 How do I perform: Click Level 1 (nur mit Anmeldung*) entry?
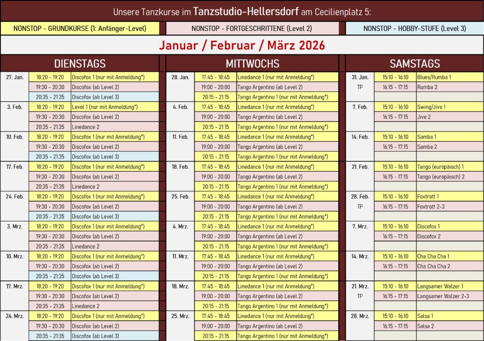(x=108, y=107)
